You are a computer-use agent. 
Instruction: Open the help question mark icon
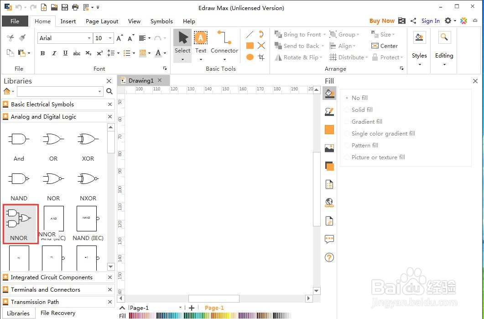click(329, 257)
